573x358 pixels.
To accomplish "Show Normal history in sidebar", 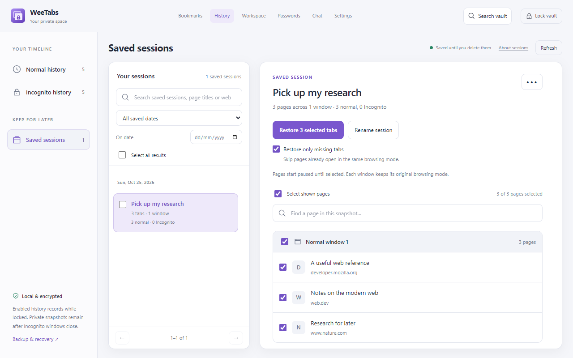I will (48, 69).
